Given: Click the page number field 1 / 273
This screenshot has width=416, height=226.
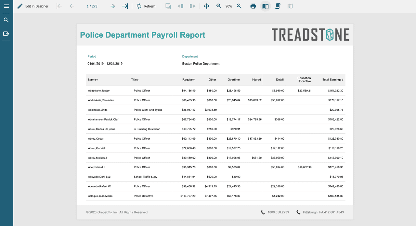Looking at the screenshot, I should tap(92, 6).
